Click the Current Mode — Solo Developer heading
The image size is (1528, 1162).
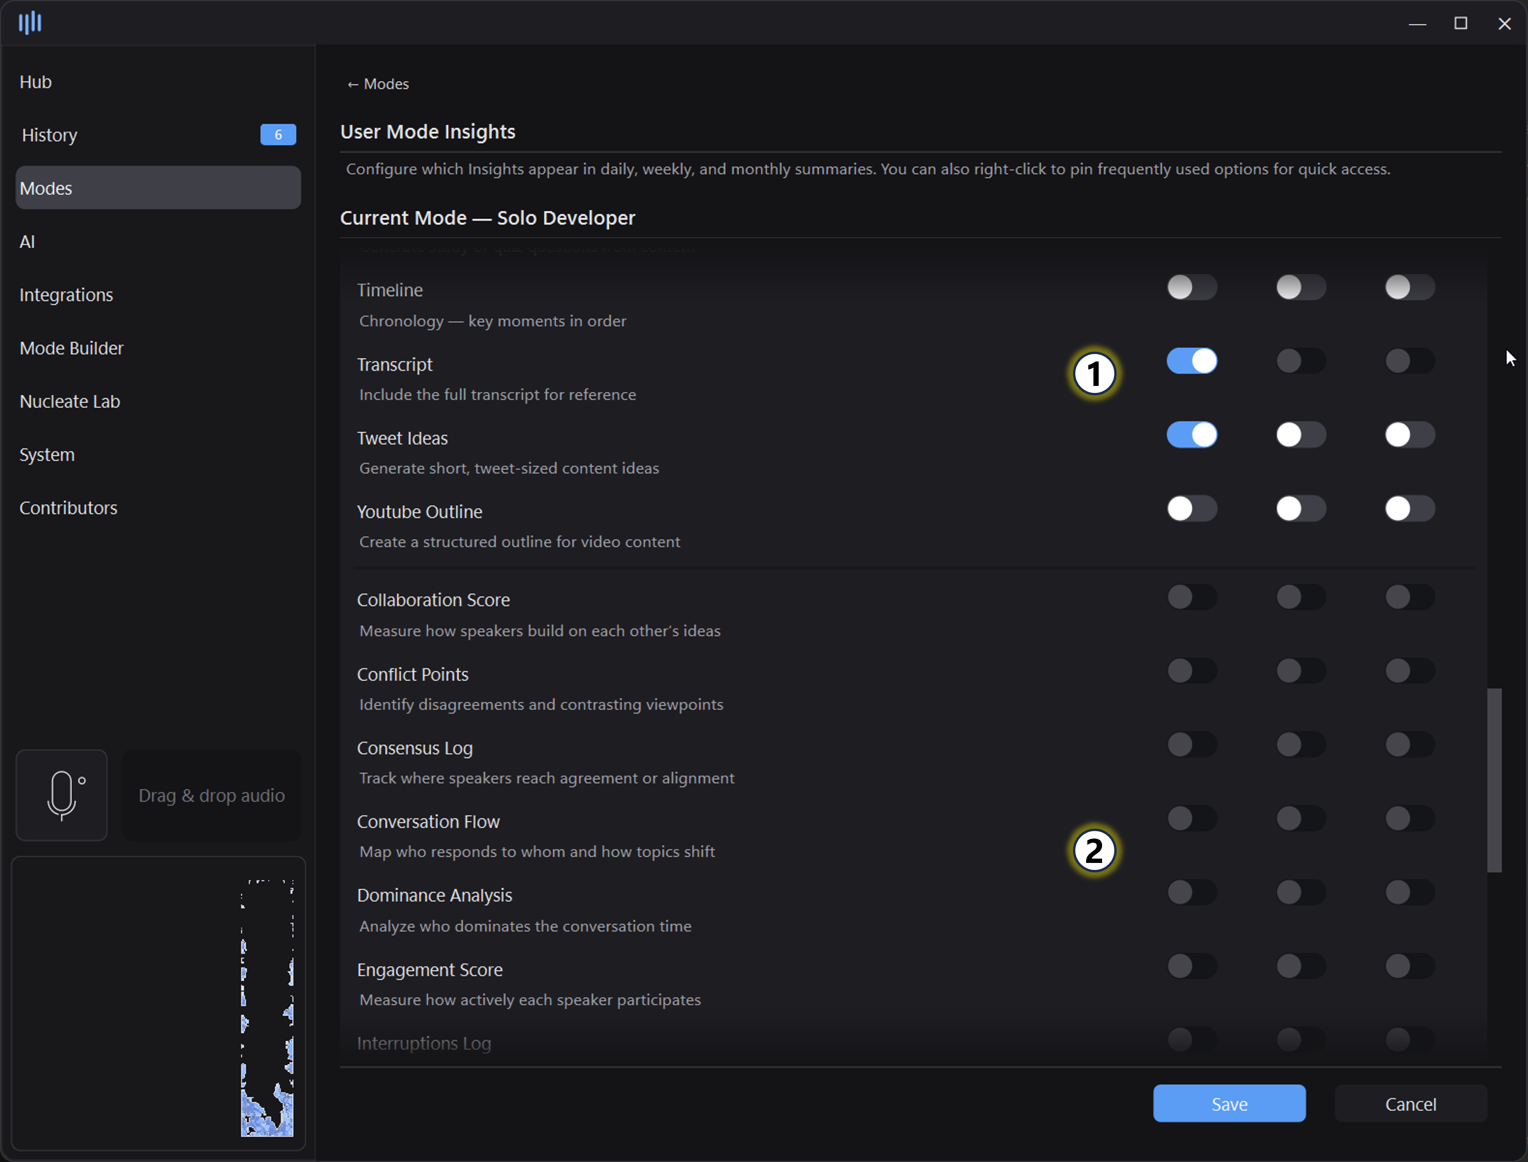(488, 218)
